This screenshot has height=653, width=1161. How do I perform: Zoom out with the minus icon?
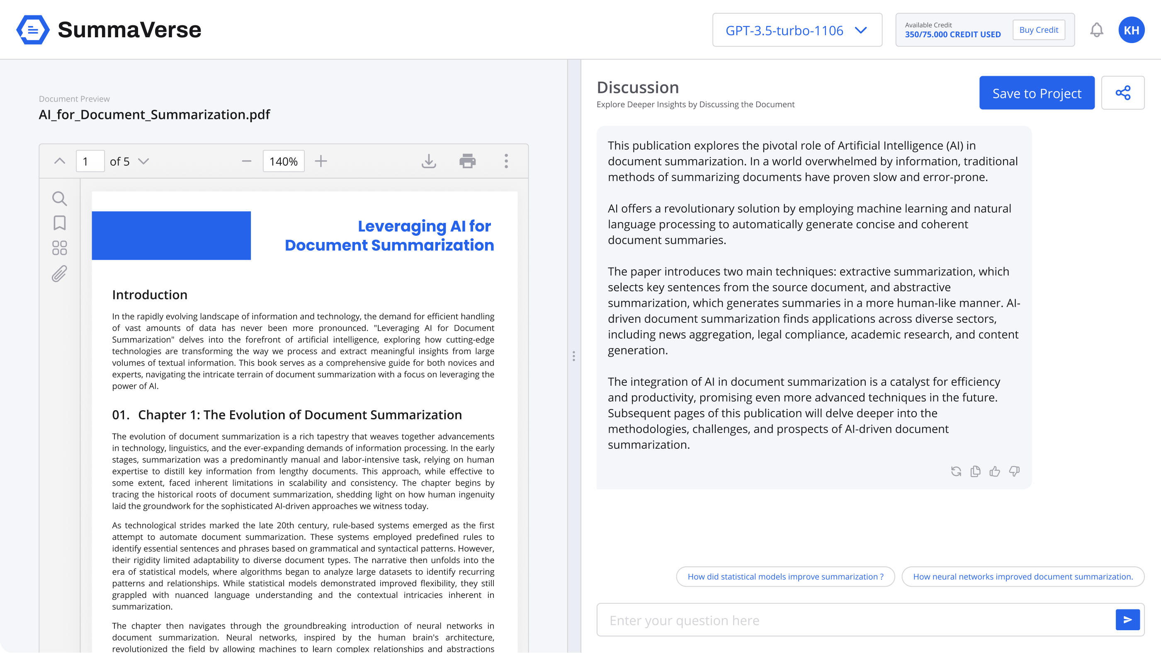(247, 161)
